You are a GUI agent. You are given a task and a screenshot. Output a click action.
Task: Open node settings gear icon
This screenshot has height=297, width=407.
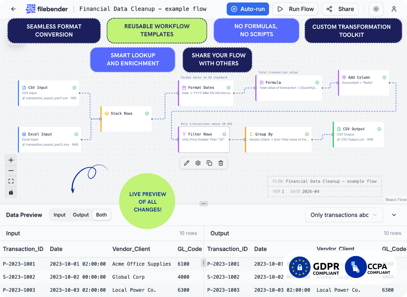point(198,163)
